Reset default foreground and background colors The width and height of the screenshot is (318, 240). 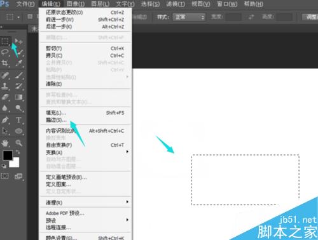4,166
